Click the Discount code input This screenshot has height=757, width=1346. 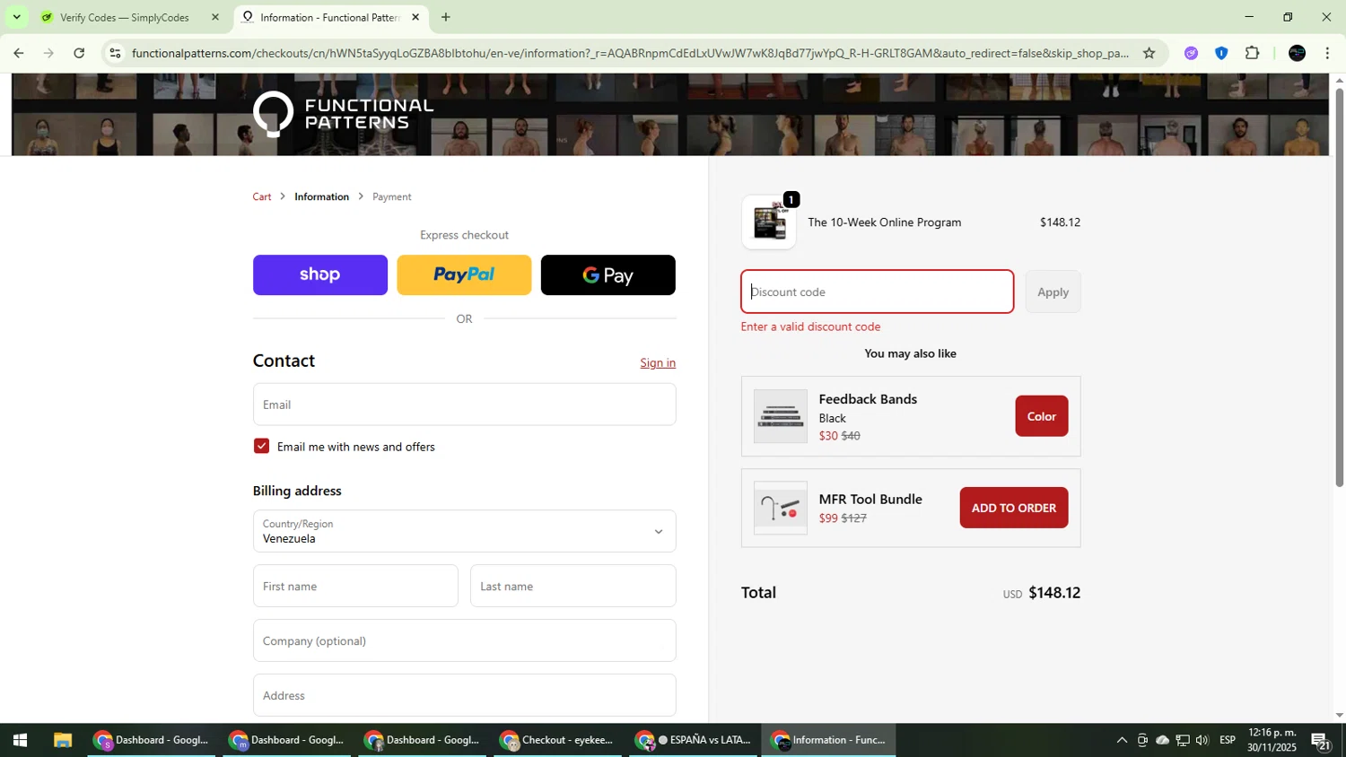pos(877,291)
